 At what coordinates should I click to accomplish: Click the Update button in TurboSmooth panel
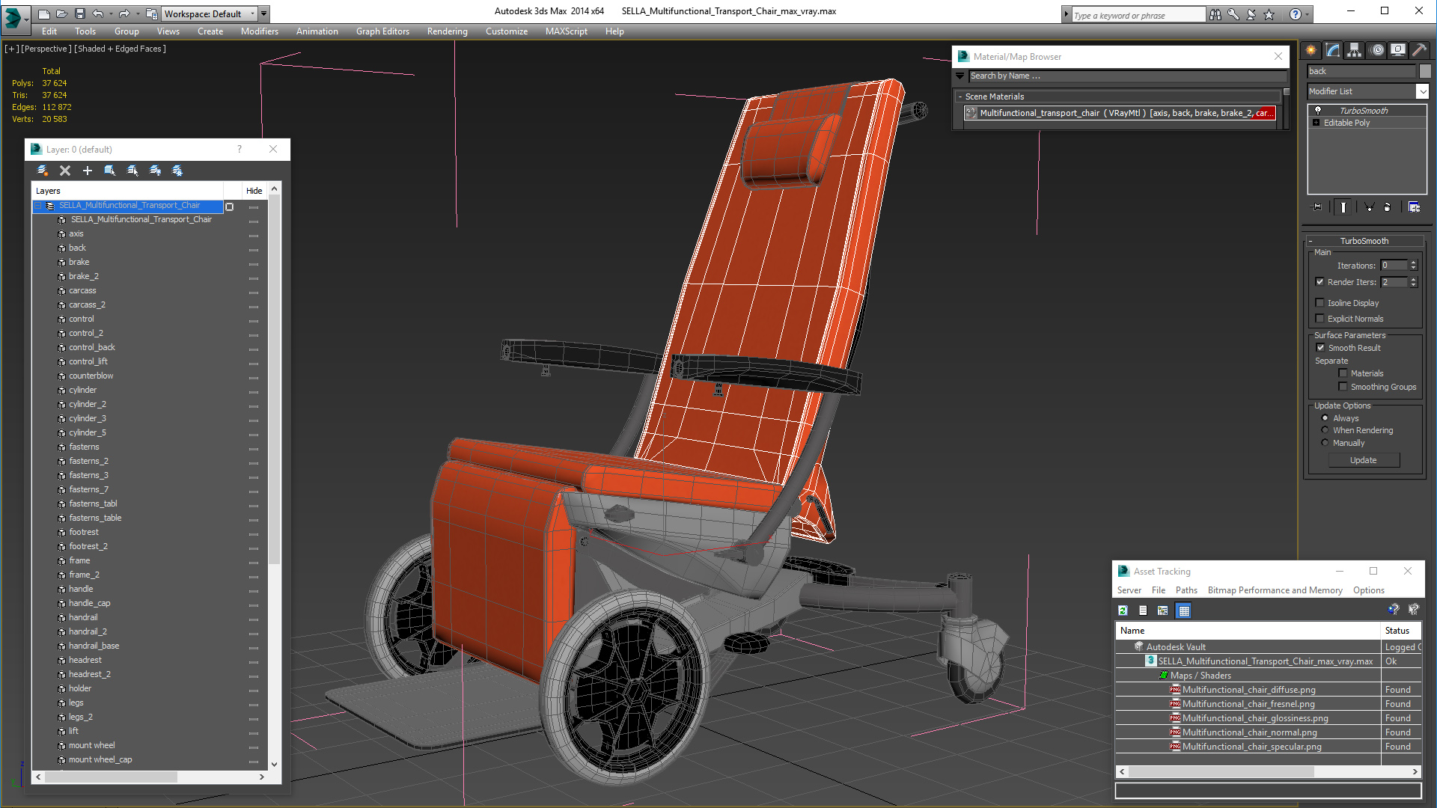click(x=1364, y=460)
